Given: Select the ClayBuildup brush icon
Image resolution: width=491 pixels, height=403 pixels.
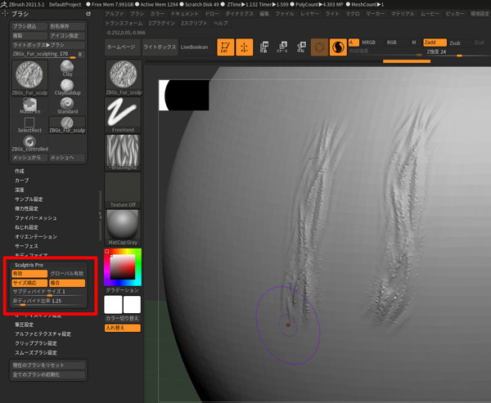Looking at the screenshot, I should pos(67,87).
